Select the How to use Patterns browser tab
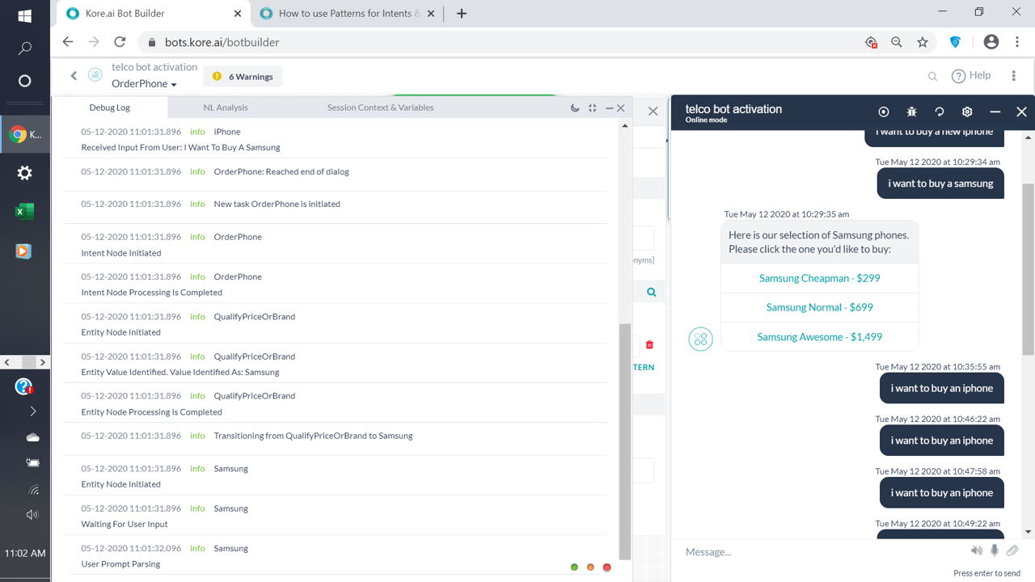The width and height of the screenshot is (1035, 582). pos(348,14)
